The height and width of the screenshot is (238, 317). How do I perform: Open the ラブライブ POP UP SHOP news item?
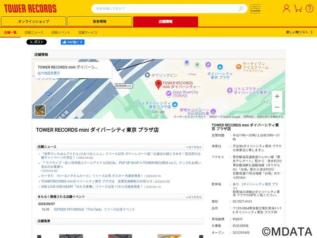tap(121, 165)
